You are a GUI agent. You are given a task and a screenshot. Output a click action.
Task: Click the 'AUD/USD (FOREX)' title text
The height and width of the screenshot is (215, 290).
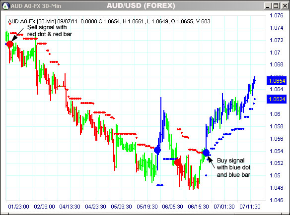coord(141,5)
